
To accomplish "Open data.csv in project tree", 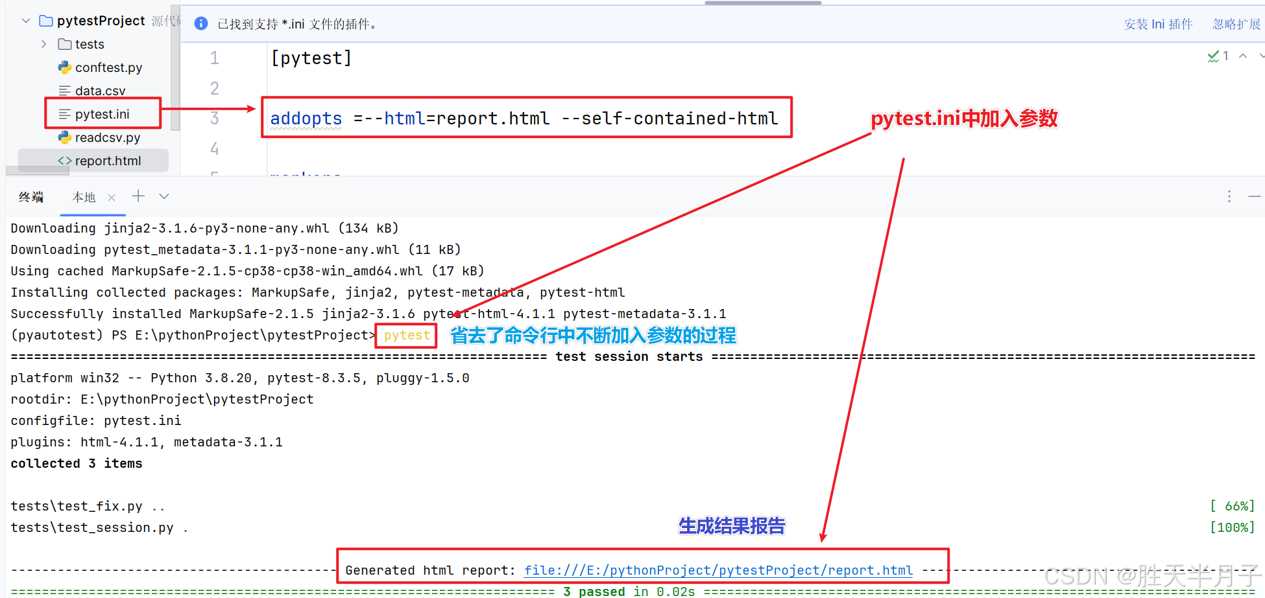I will point(100,91).
